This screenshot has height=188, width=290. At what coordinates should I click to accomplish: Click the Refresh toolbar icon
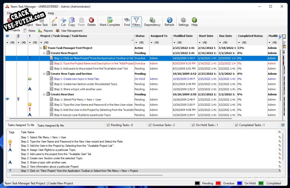pyautogui.click(x=169, y=20)
